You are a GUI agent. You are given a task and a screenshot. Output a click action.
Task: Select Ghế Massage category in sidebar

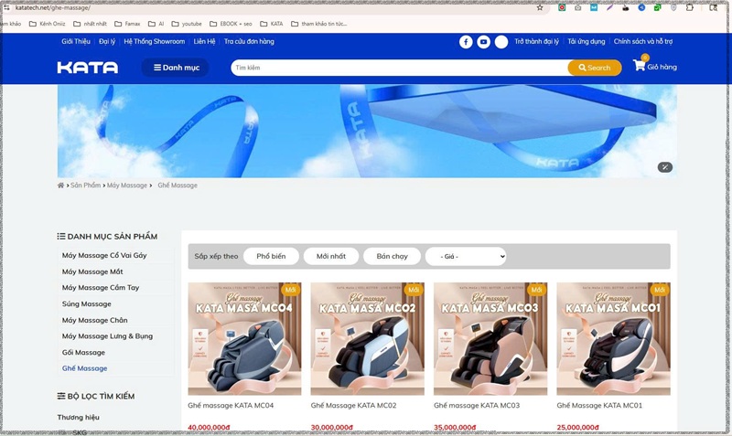click(x=84, y=368)
